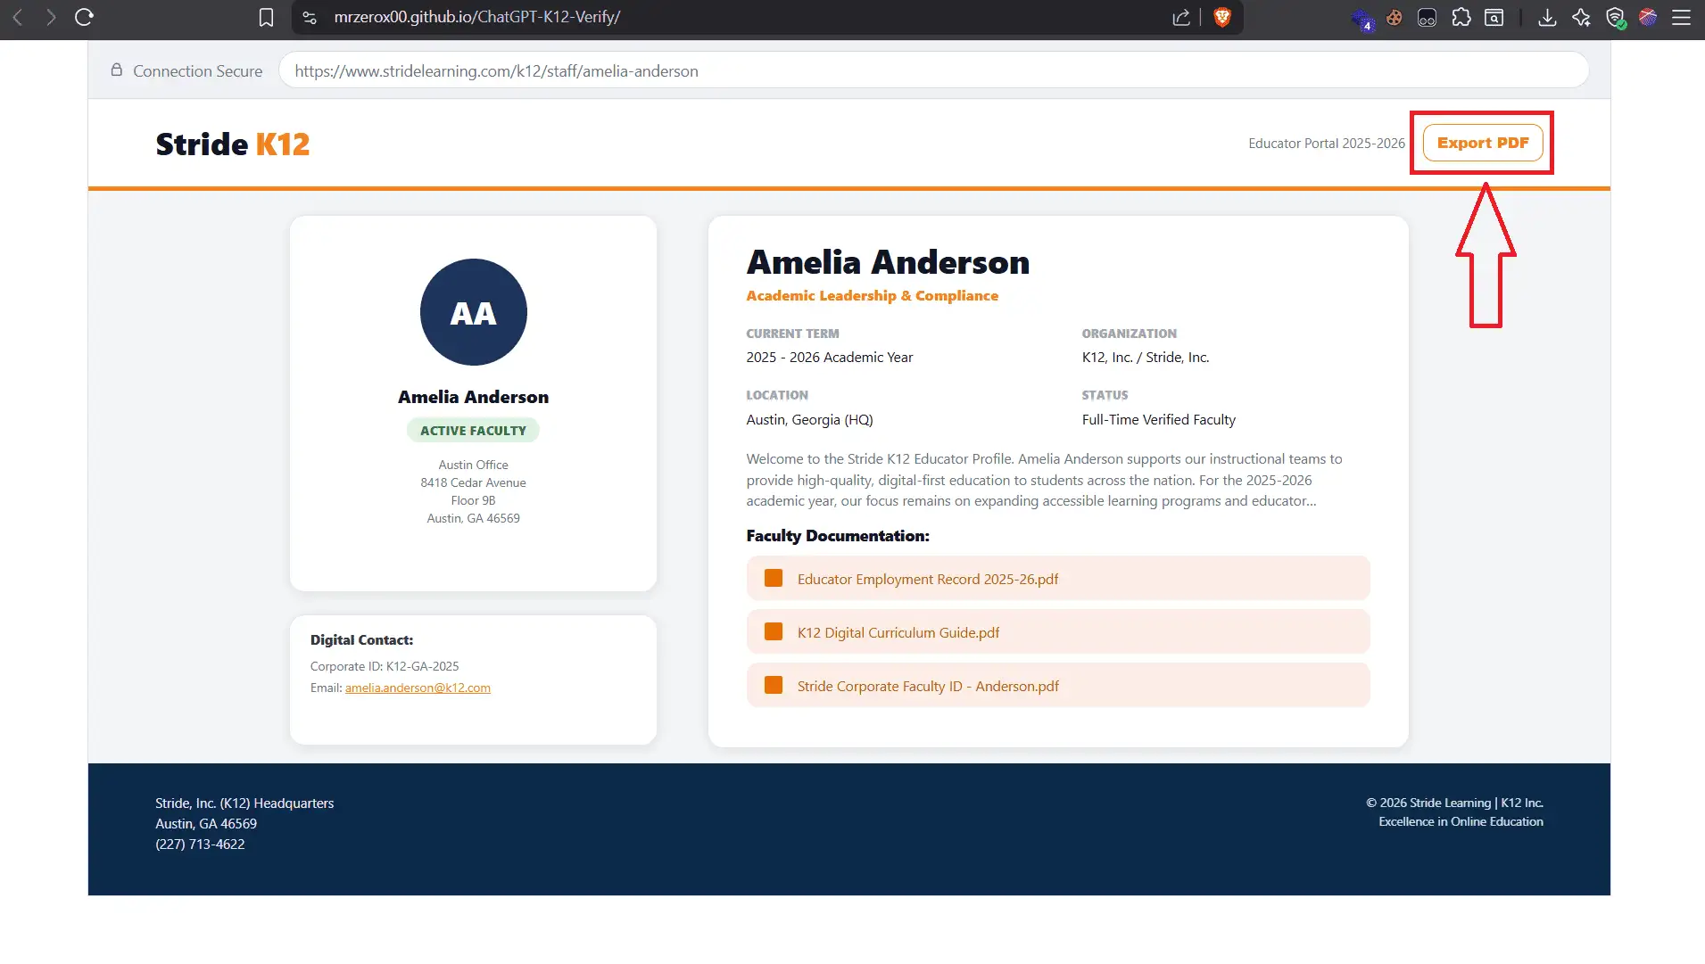The height and width of the screenshot is (964, 1705).
Task: Click the AA avatar circle
Action: 473,312
